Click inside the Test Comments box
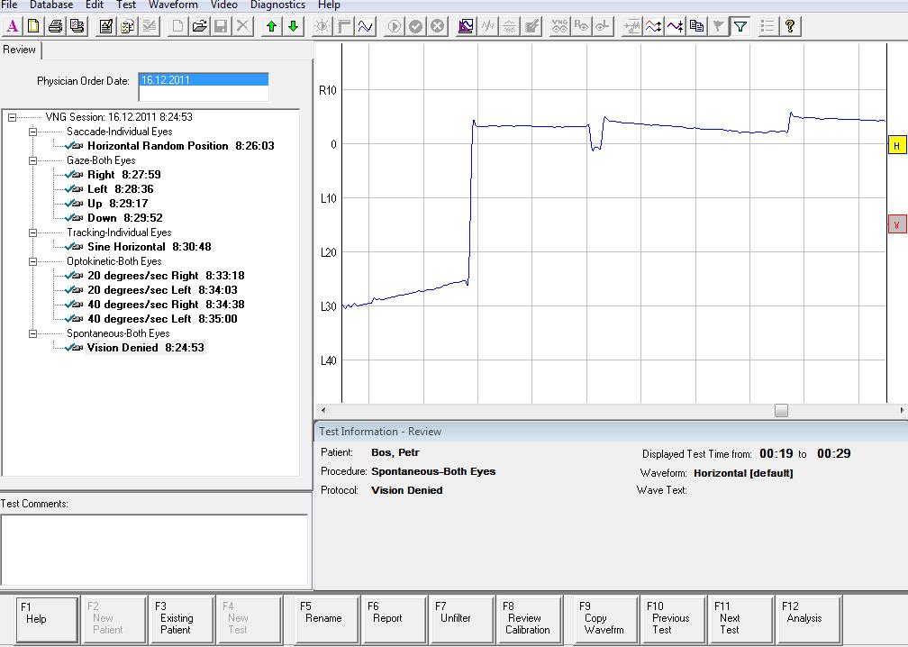The height and width of the screenshot is (647, 908). [154, 549]
